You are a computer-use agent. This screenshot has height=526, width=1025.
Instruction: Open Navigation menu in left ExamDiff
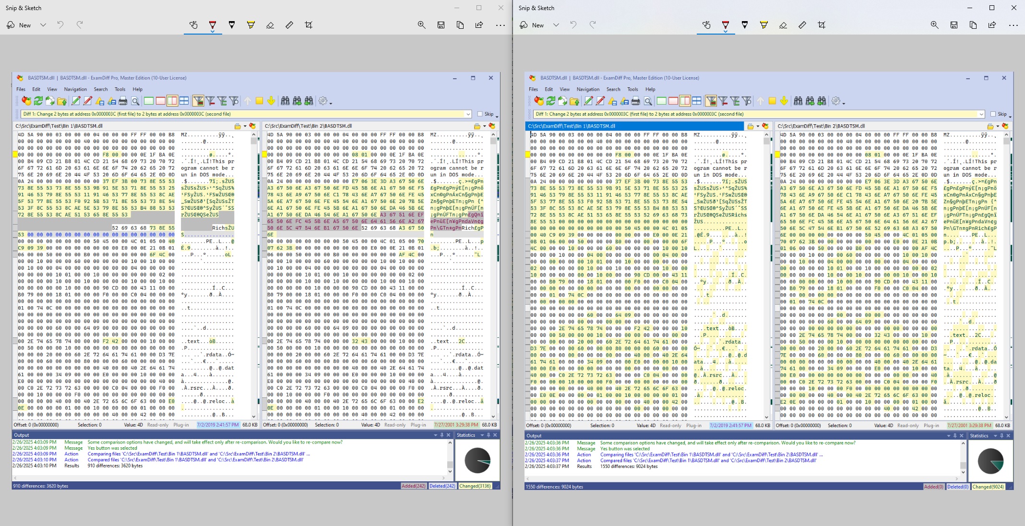(75, 89)
